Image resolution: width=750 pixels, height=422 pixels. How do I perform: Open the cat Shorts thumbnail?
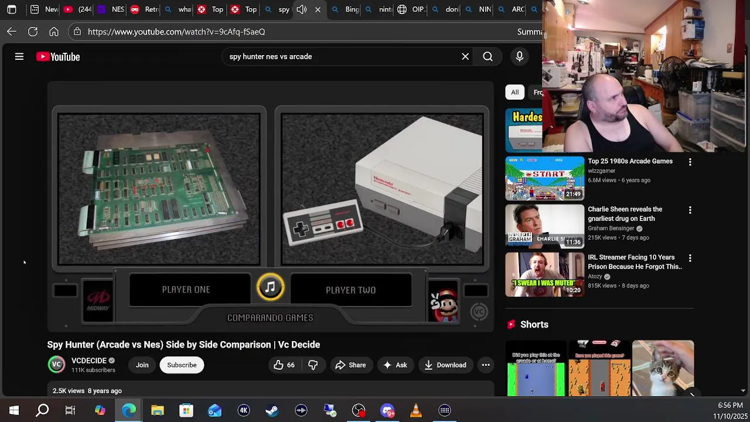pyautogui.click(x=663, y=368)
